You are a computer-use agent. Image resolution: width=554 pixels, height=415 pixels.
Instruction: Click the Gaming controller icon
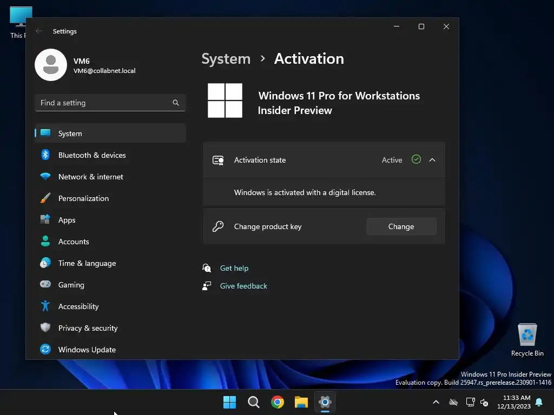45,284
